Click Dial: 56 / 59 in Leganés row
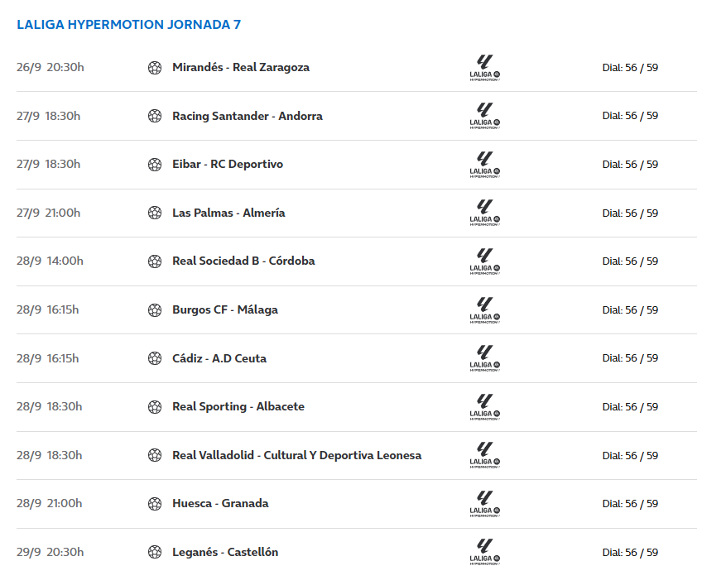 tap(630, 552)
